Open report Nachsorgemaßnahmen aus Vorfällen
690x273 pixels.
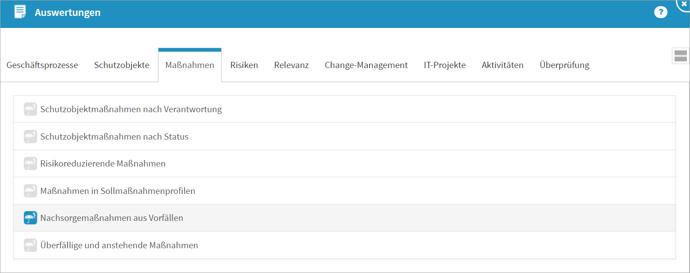click(x=112, y=218)
